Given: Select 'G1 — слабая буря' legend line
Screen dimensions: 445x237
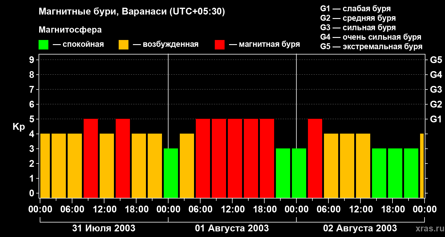Looking at the screenshot, I should coord(355,8).
